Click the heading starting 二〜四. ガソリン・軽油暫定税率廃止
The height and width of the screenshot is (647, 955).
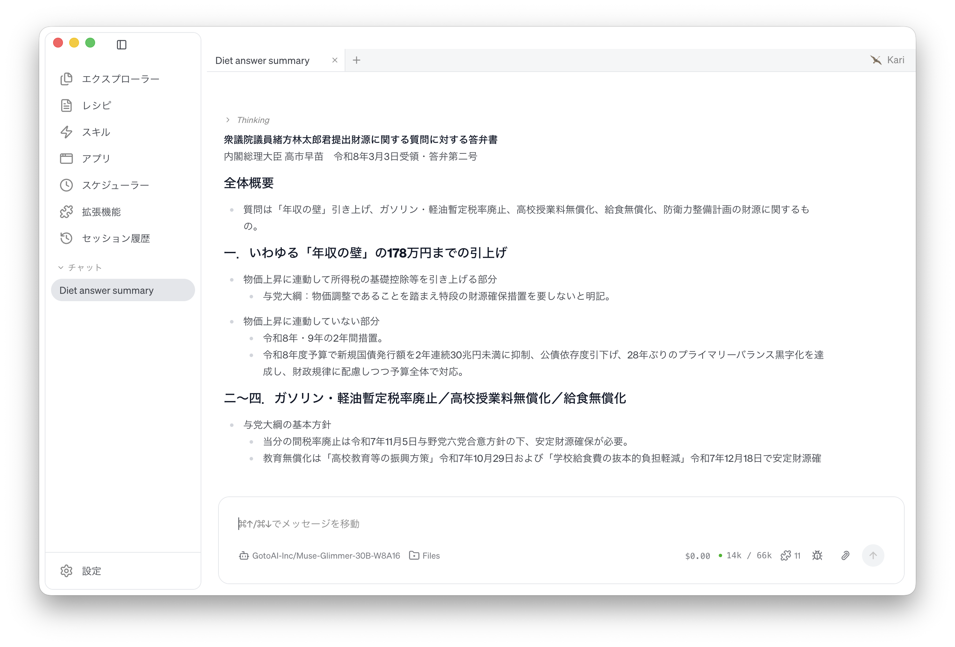pos(424,398)
